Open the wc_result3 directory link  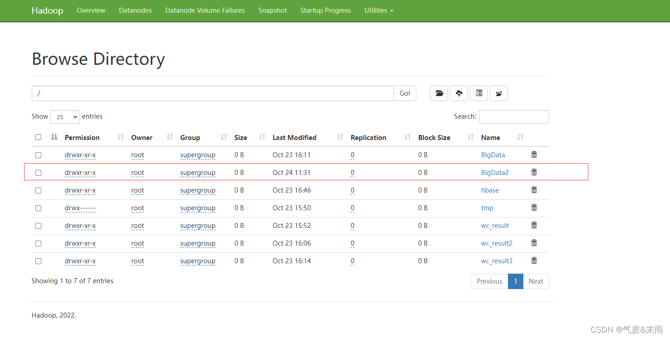pos(497,261)
